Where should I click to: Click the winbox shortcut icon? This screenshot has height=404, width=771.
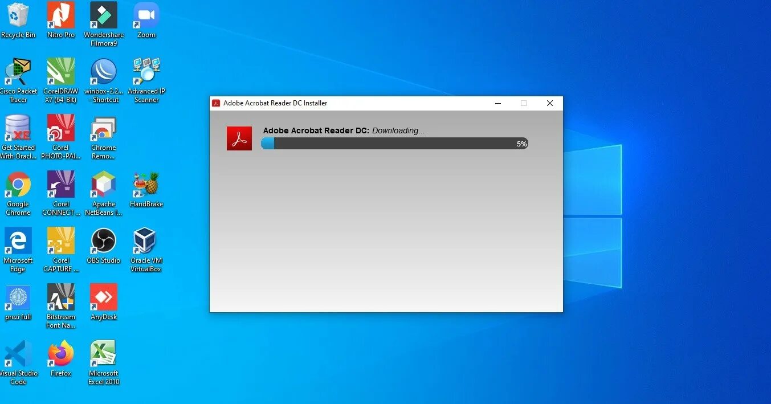coord(104,72)
